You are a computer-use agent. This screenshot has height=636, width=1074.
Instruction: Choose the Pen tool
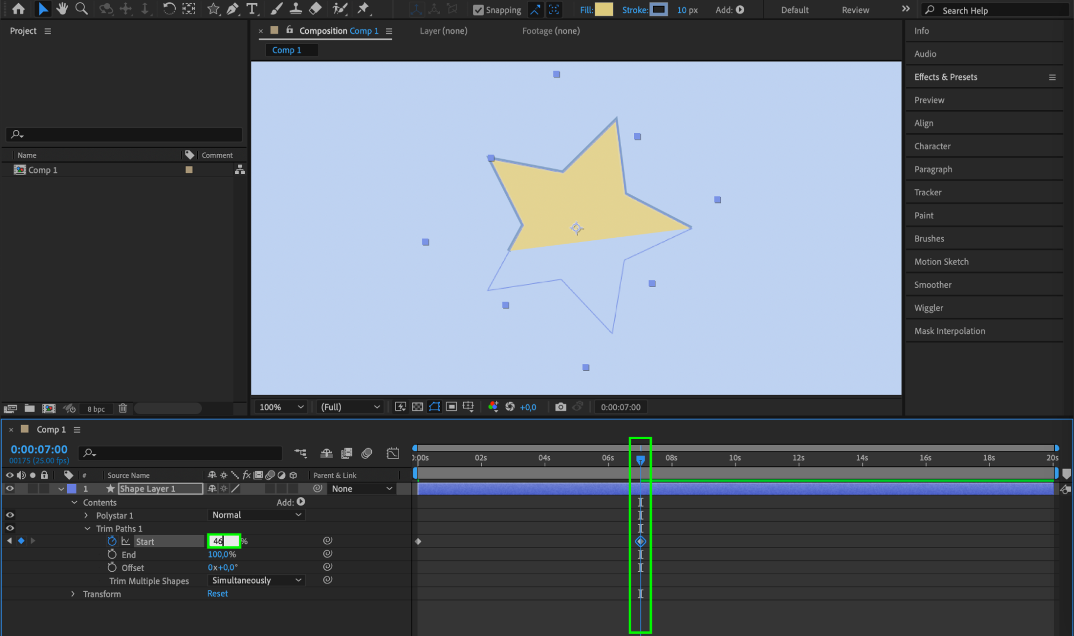pyautogui.click(x=233, y=9)
